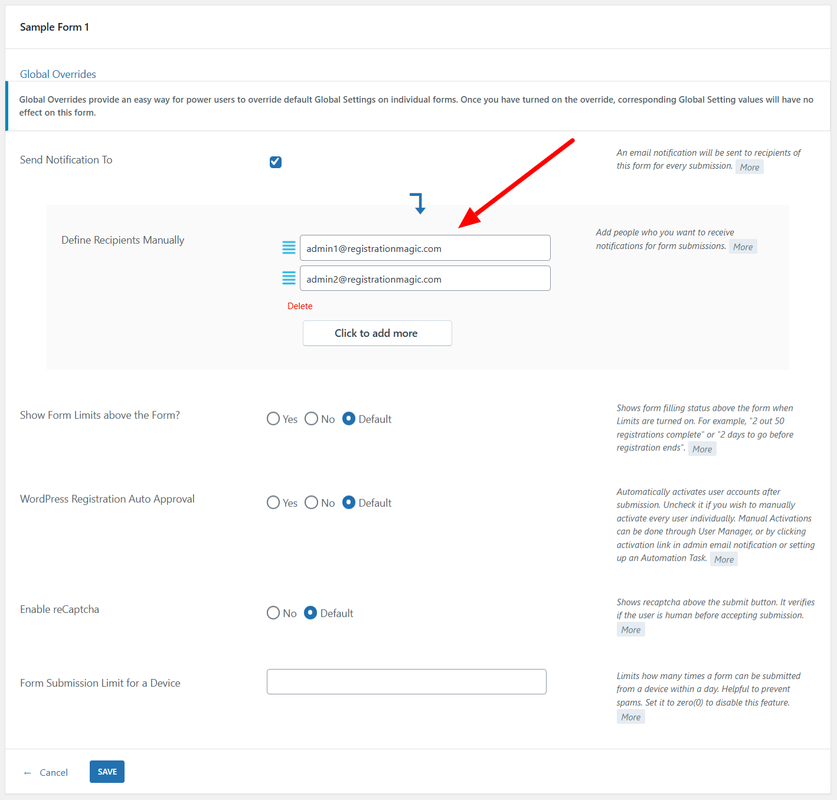
Task: Select Yes for Show Form Limits
Action: (x=273, y=419)
